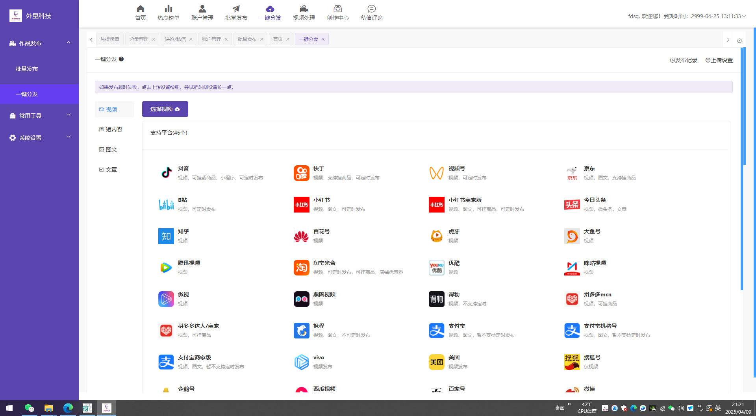The width and height of the screenshot is (756, 416).
Task: Click the 选择视频 upload button
Action: click(x=165, y=109)
